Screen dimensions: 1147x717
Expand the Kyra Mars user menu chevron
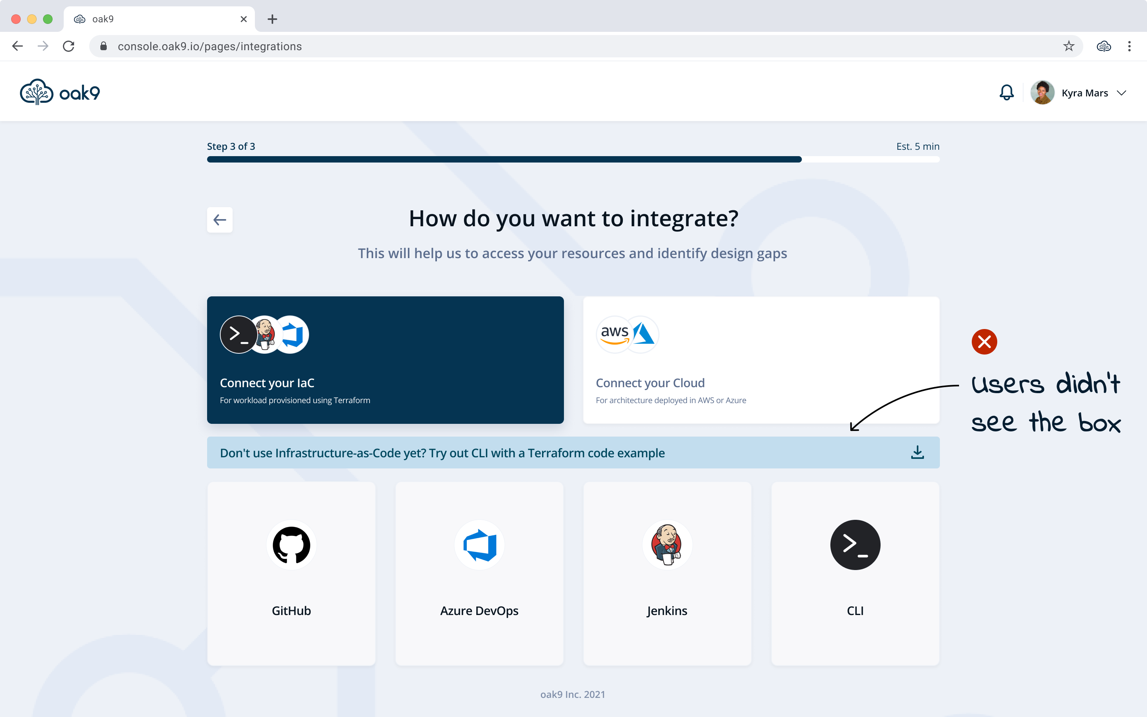[x=1122, y=93]
